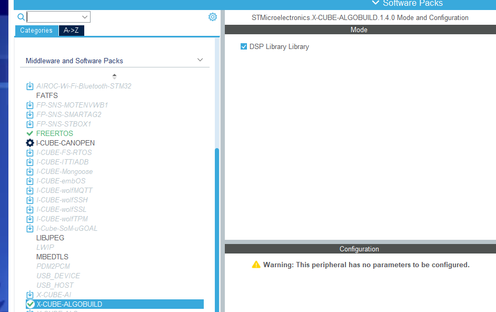
Task: Switch to the A->Z tab
Action: pos(71,31)
